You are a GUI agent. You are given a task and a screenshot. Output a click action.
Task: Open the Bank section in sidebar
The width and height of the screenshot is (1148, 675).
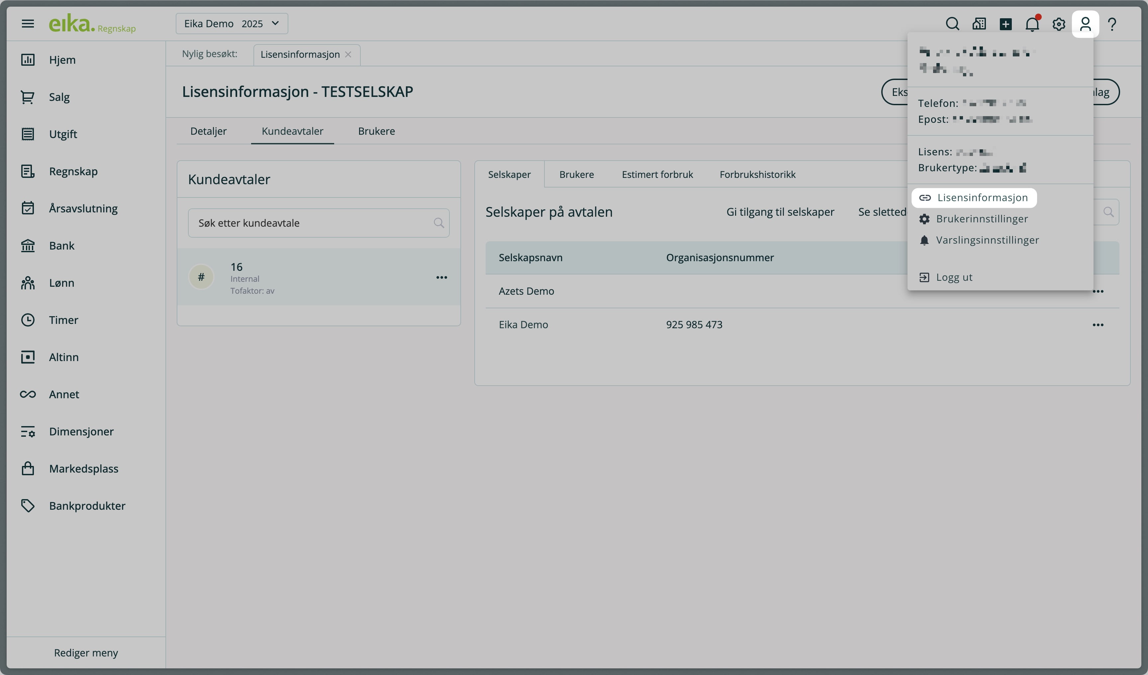[x=61, y=246]
